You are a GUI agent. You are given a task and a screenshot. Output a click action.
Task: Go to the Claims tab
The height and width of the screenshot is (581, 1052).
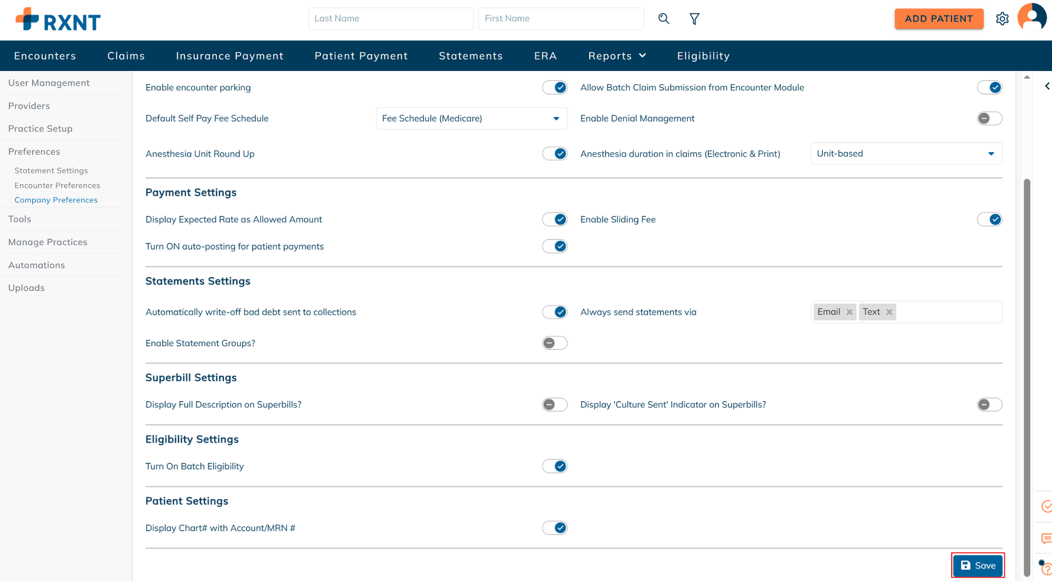pyautogui.click(x=126, y=56)
